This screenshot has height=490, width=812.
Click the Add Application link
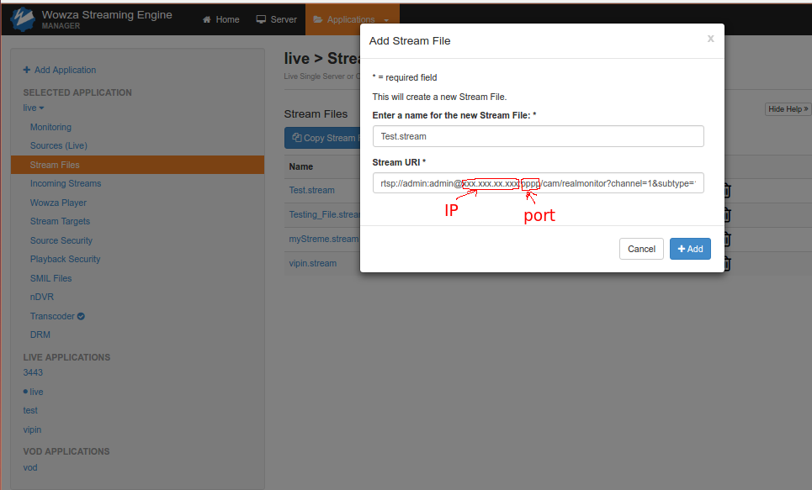60,70
